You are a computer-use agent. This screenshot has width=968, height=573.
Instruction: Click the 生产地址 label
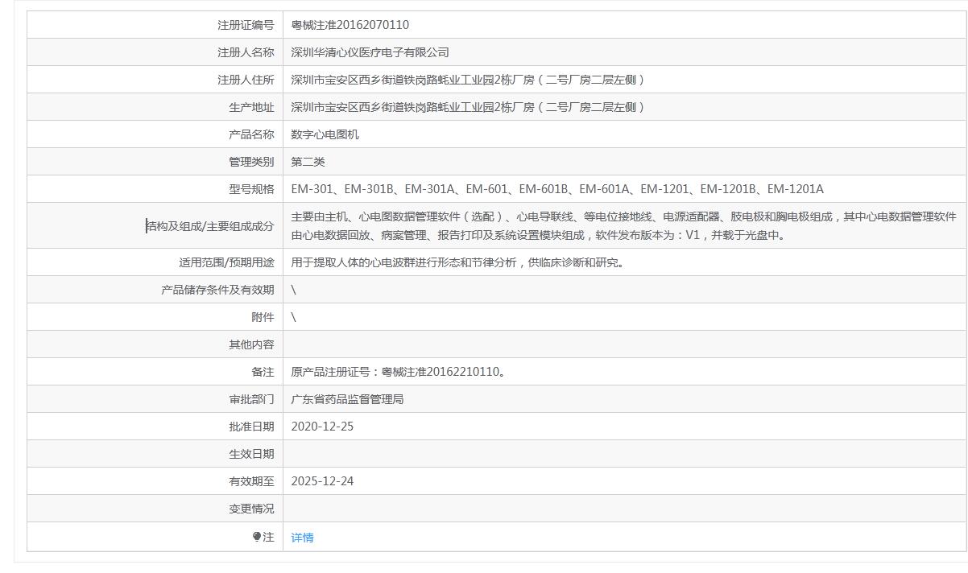click(x=251, y=107)
